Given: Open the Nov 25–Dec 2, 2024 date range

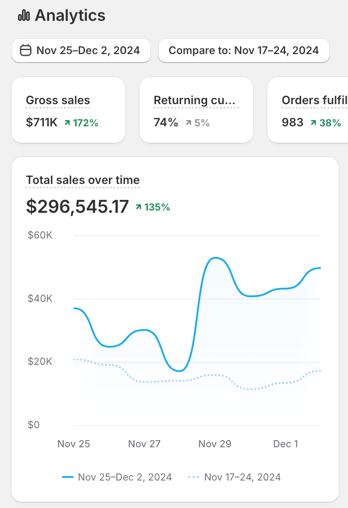Looking at the screenshot, I should 81,51.
